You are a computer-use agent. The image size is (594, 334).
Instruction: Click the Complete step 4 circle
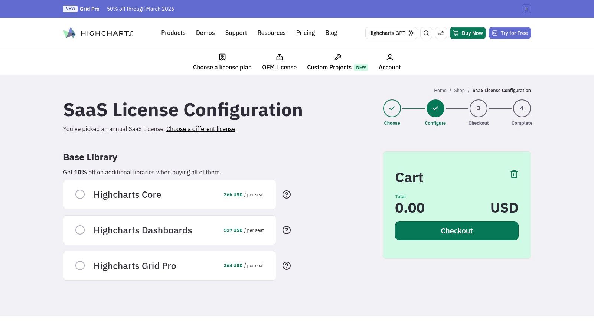coord(522,108)
